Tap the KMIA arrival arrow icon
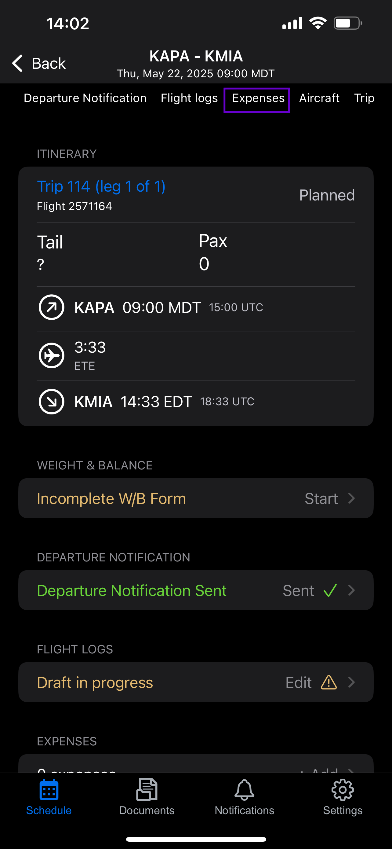Screen dimensions: 392x849 pyautogui.click(x=51, y=402)
